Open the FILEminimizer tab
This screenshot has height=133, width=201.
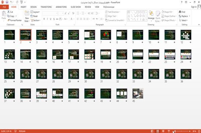coord(109,7)
